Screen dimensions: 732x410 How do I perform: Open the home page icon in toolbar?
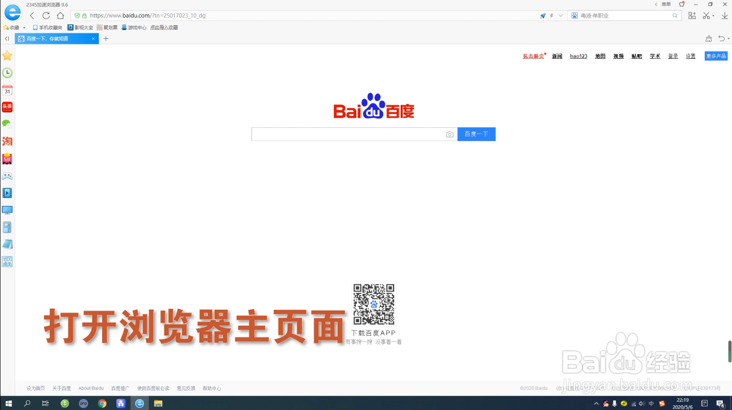pyautogui.click(x=60, y=15)
